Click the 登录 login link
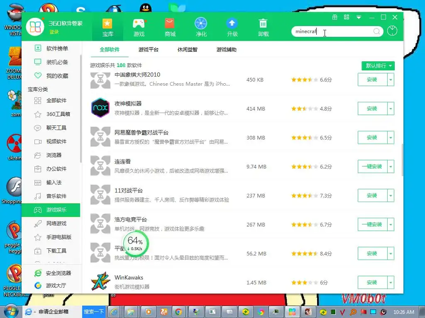This screenshot has height=318, width=425. 54,32
